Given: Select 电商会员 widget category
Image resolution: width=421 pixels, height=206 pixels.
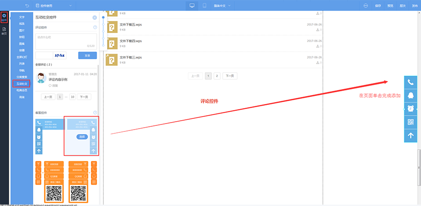Looking at the screenshot, I should pos(22,90).
